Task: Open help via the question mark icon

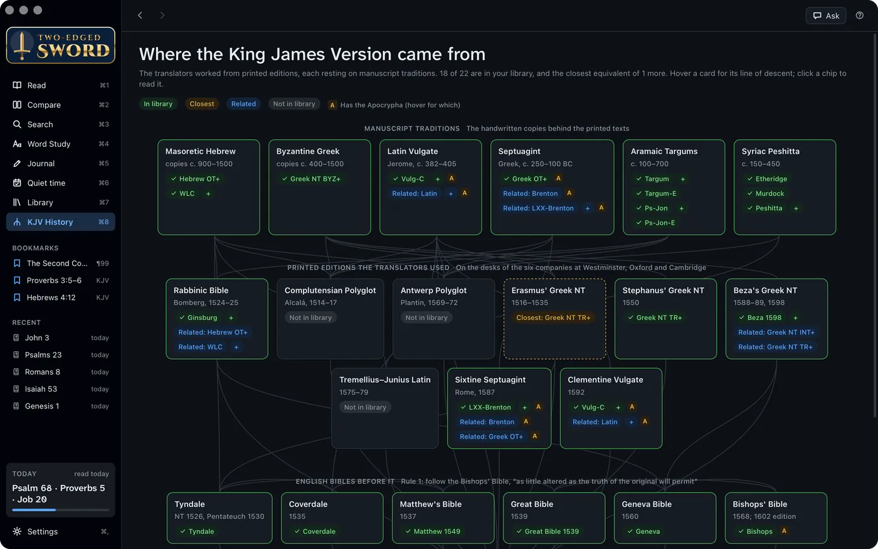Action: pyautogui.click(x=860, y=16)
